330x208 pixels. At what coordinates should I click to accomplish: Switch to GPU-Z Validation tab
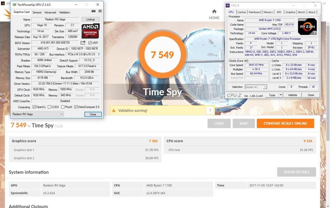(x=64, y=12)
